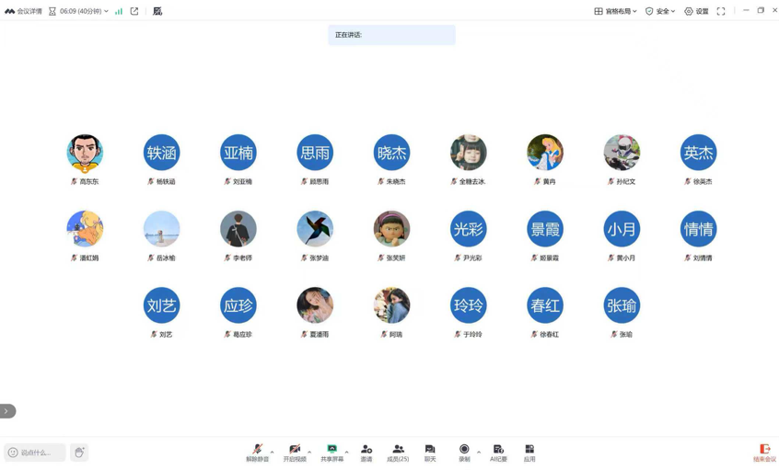Open the 应用 apps icon
Image resolution: width=779 pixels, height=470 pixels.
click(529, 452)
